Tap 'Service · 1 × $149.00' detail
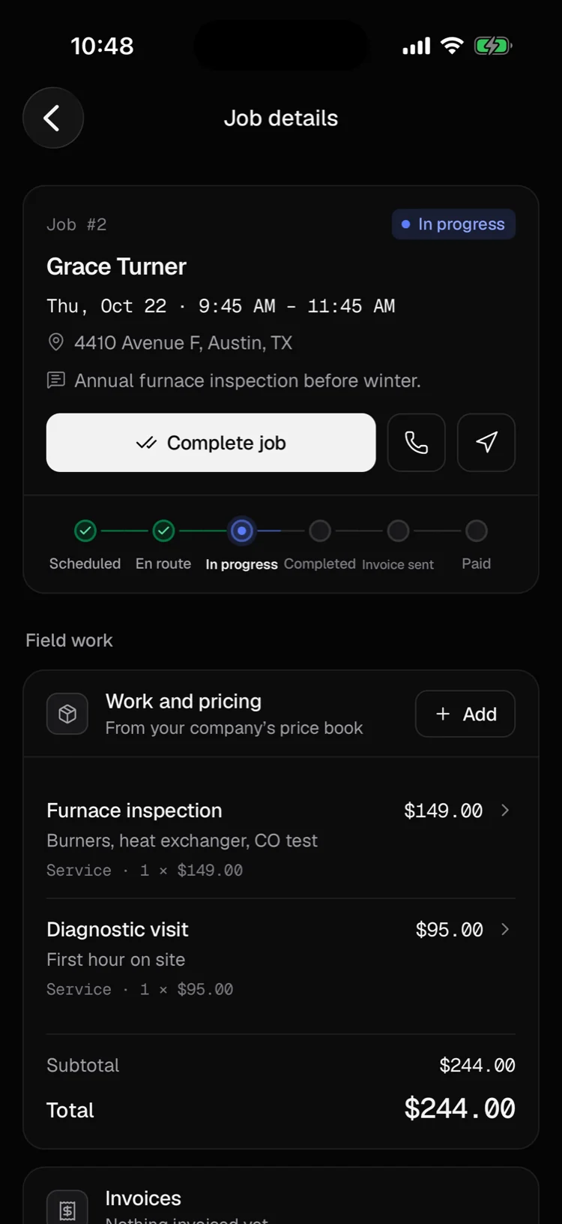The width and height of the screenshot is (562, 1224). pyautogui.click(x=145, y=871)
